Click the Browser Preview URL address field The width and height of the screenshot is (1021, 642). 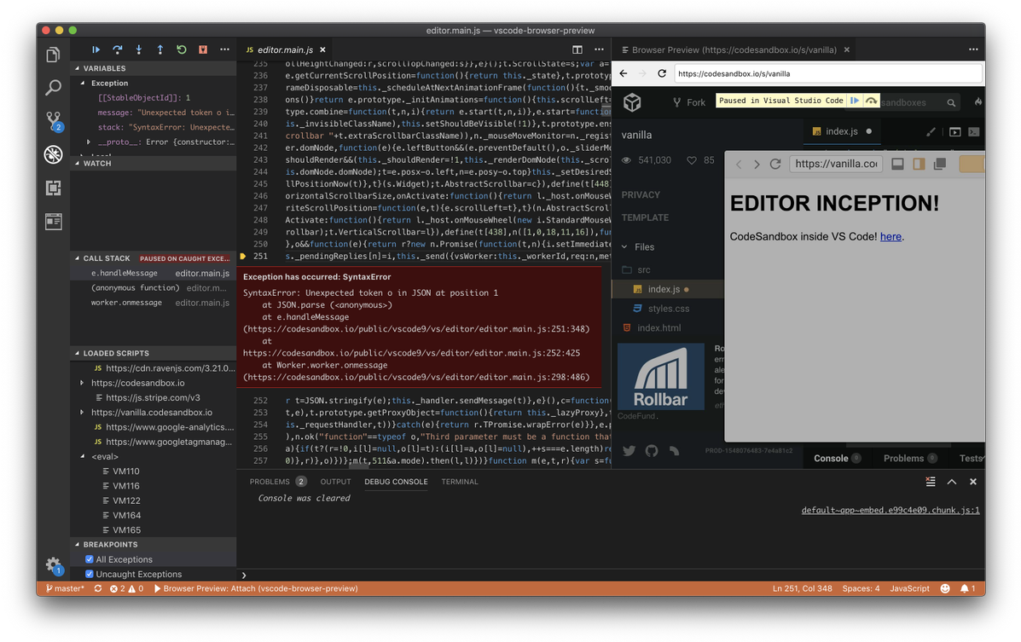(x=827, y=73)
